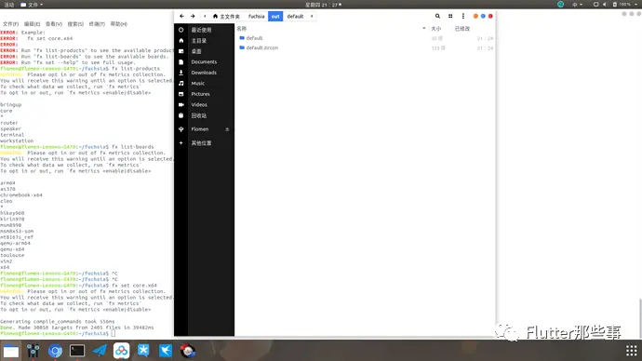Open the mixer settings dock icon
This screenshot has height=361, width=642.
coord(33,351)
